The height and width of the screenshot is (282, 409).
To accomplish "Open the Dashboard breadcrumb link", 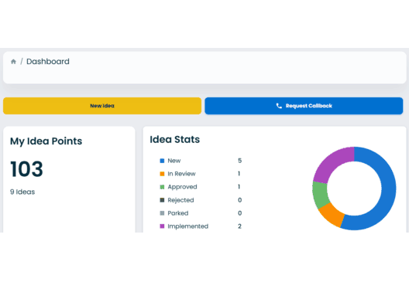I will (x=48, y=62).
